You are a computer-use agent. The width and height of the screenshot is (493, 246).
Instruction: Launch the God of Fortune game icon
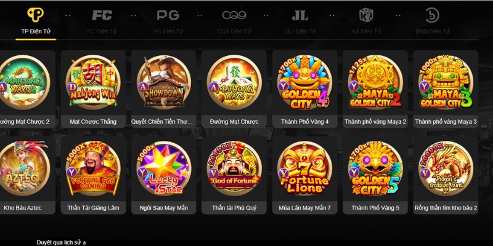coord(234,168)
